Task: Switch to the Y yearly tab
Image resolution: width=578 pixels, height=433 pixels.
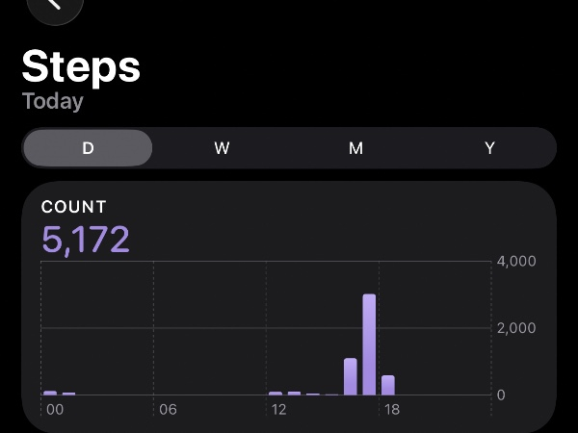Action: click(489, 148)
